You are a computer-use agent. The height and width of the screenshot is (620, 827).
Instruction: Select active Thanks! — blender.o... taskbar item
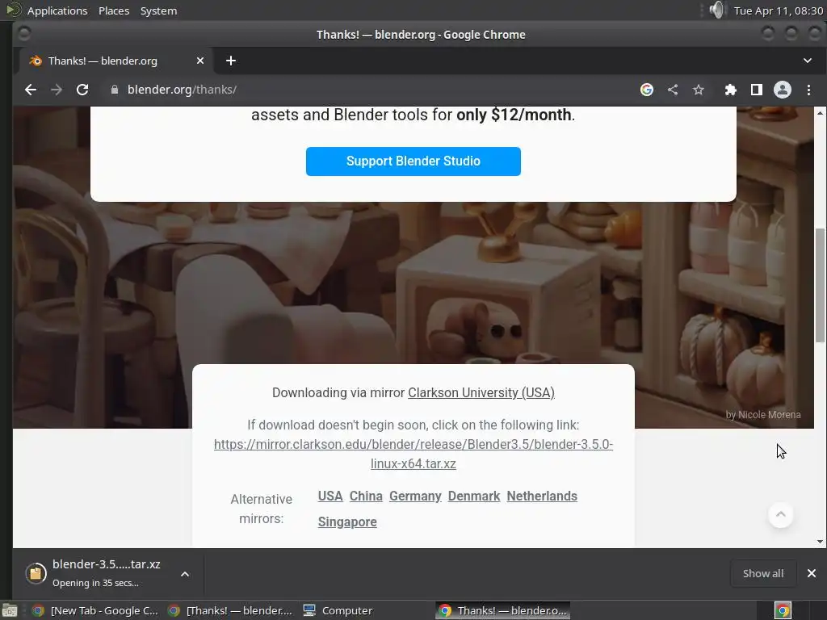pos(502,610)
